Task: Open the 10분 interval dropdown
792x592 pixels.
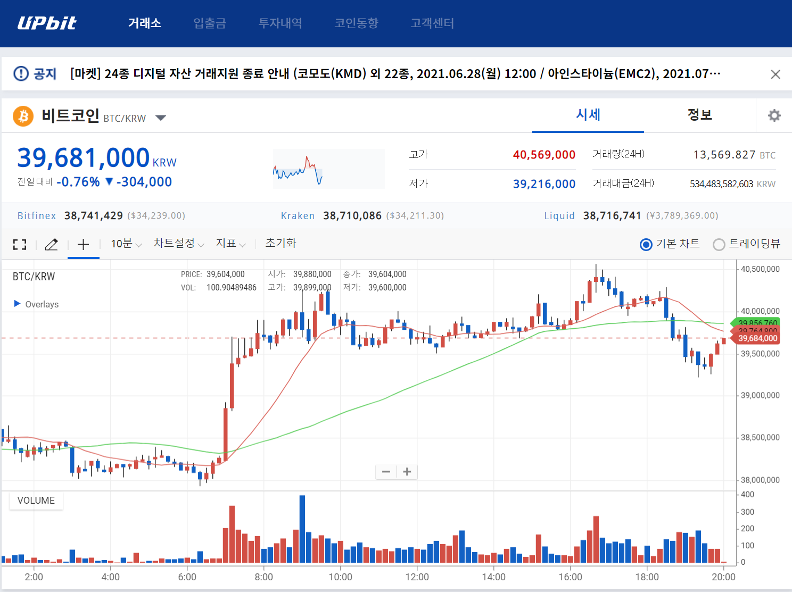Action: [126, 244]
